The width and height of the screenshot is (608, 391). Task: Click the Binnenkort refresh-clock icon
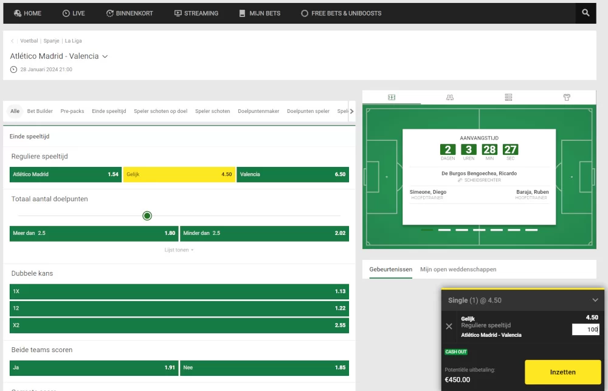point(109,13)
